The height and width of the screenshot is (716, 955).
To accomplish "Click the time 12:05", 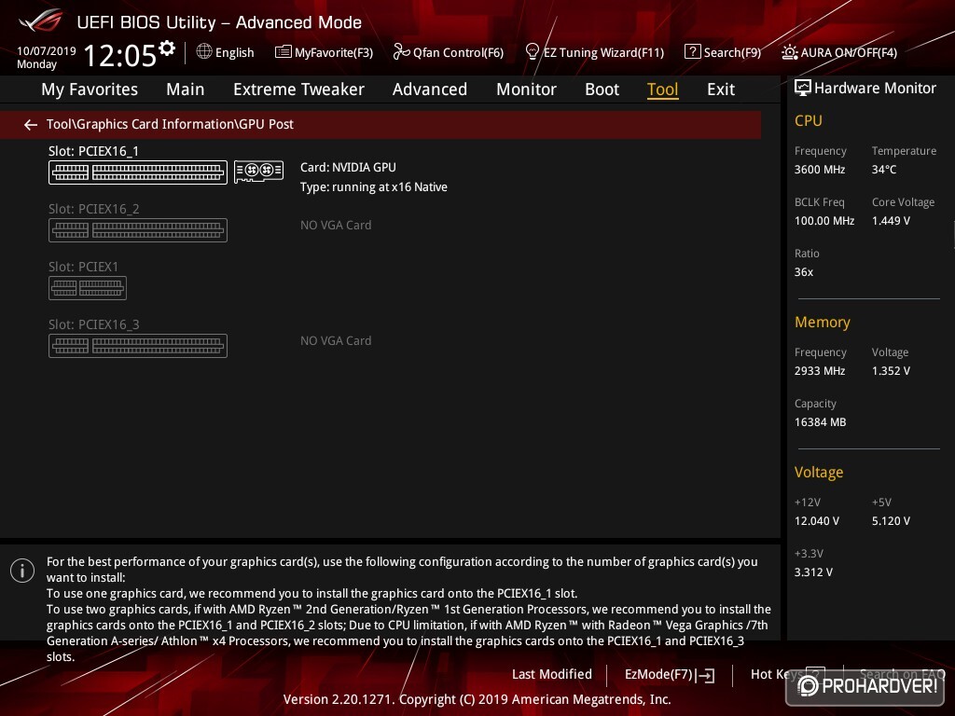I will point(120,55).
